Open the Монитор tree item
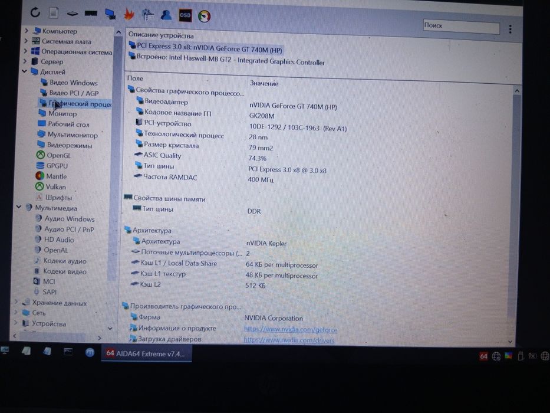 tap(58, 113)
